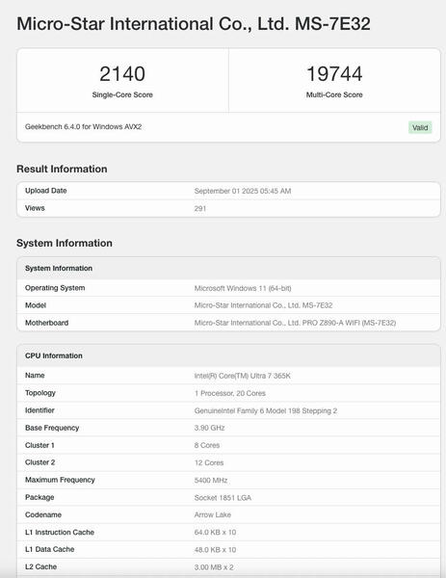Click the 48.0 KB x 10 value
446x578 pixels.
pyautogui.click(x=215, y=550)
